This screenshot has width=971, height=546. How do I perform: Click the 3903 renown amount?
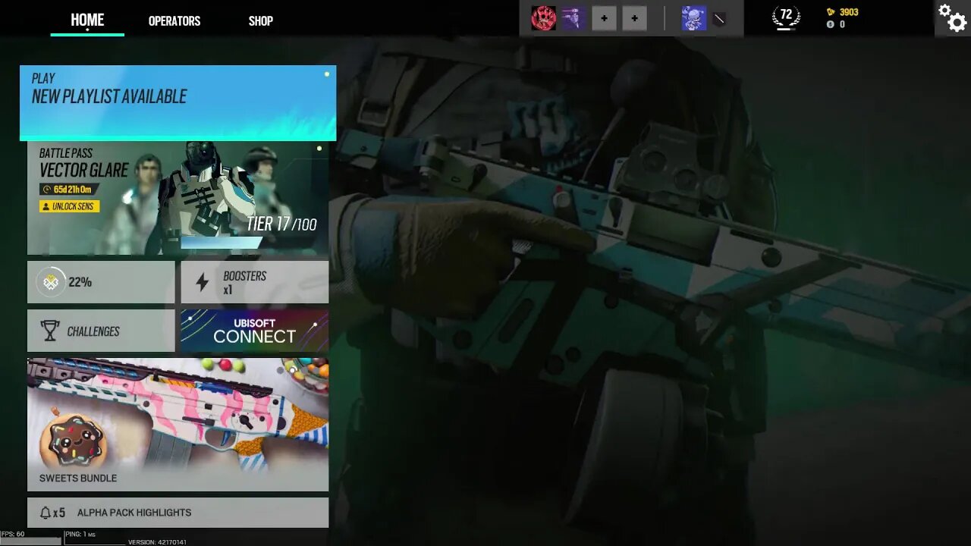(x=849, y=12)
